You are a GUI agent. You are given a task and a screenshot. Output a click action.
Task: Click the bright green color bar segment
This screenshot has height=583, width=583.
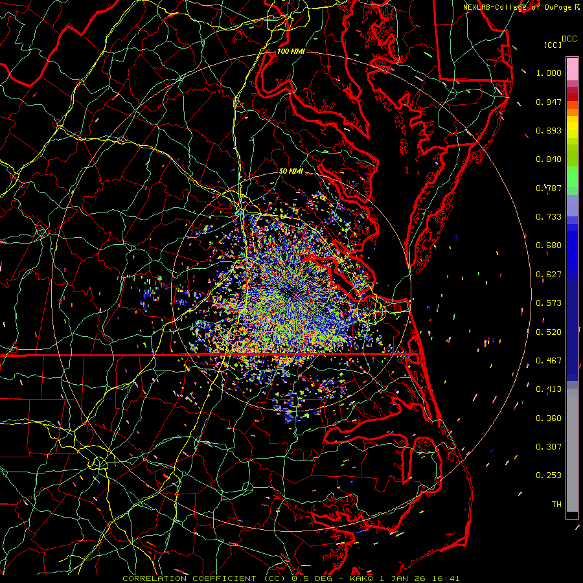(x=572, y=177)
